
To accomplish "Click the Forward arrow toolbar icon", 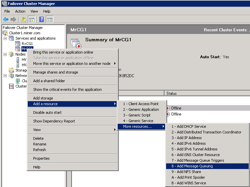I will click(x=13, y=19).
